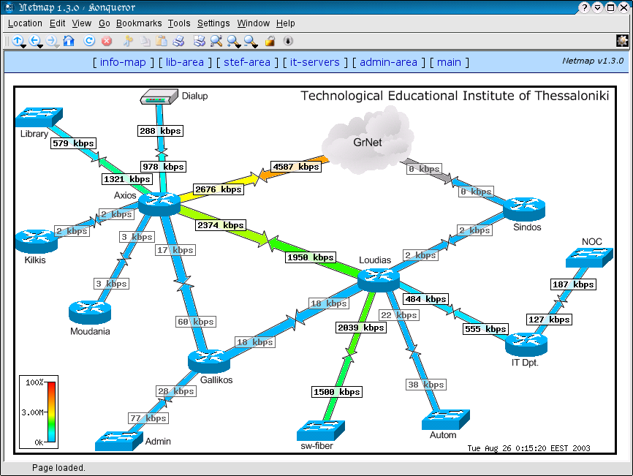Open the magnifier plus zoom dropdown arrow
Screen dimensions: 633x476
[x=239, y=46]
